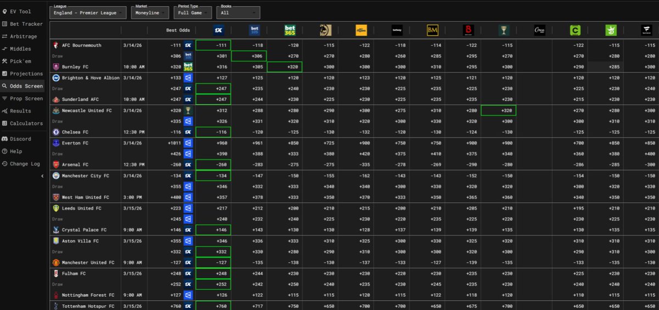Image resolution: width=659 pixels, height=310 pixels.
Task: Open the Period Type dropdown
Action: click(x=192, y=12)
